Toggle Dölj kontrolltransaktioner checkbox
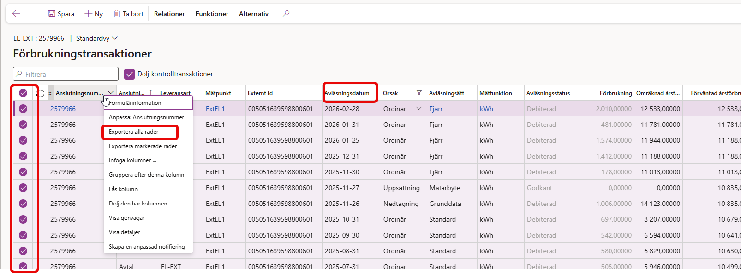The width and height of the screenshot is (741, 273). tap(130, 74)
